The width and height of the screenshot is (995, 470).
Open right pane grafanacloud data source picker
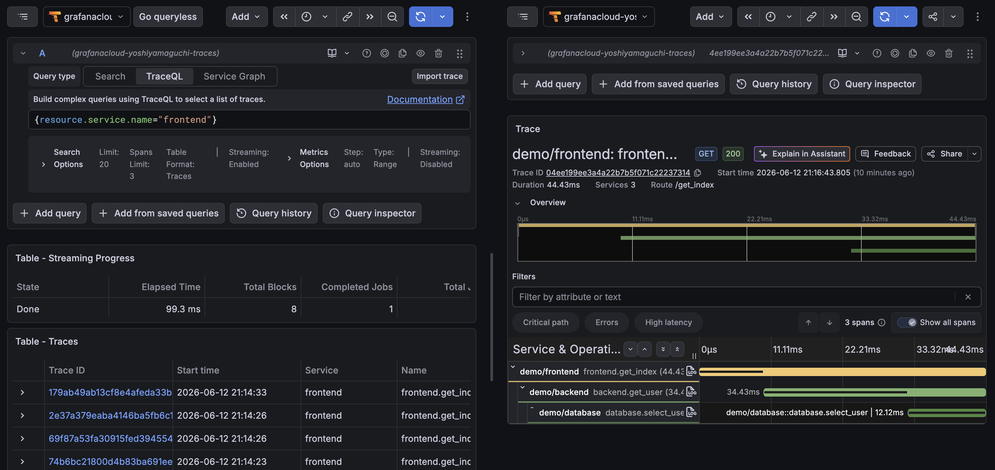click(599, 17)
